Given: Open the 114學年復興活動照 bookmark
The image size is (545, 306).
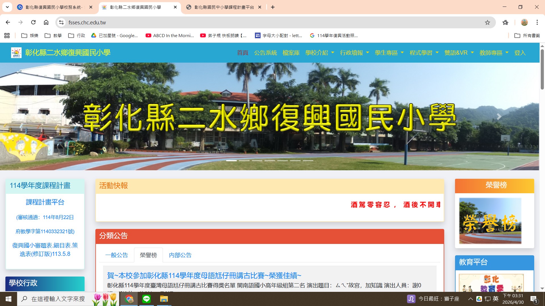Looking at the screenshot, I should [334, 35].
